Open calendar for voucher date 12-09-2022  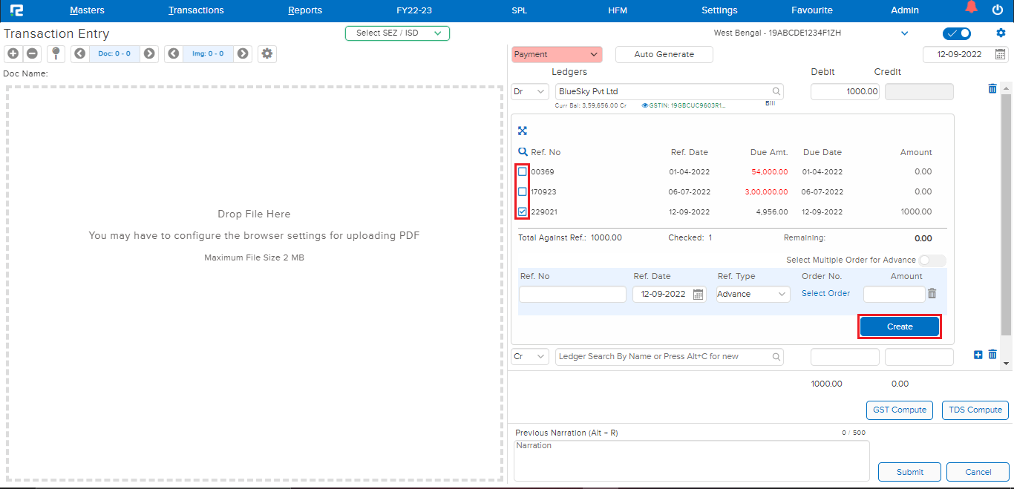[x=1000, y=54]
